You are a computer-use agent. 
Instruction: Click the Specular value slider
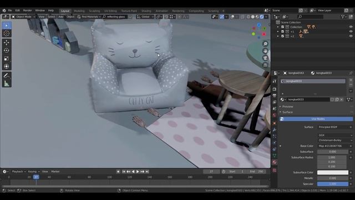tap(333, 184)
